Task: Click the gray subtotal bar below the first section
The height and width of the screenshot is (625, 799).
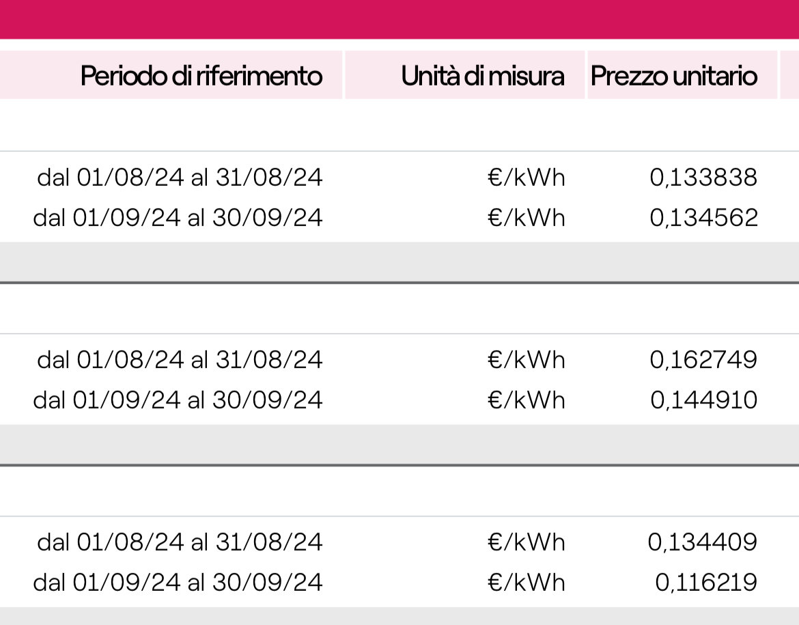Action: 399,262
